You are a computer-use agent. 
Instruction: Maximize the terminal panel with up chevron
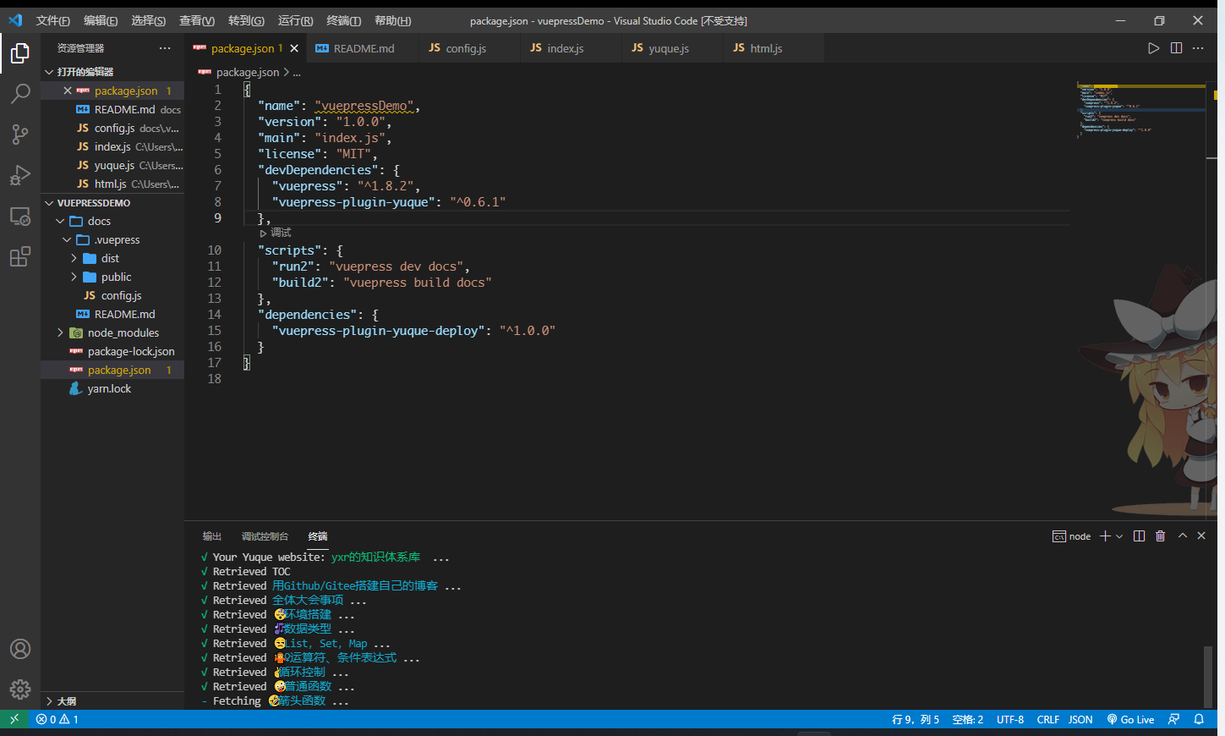point(1183,536)
